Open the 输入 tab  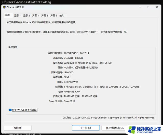click(62, 15)
